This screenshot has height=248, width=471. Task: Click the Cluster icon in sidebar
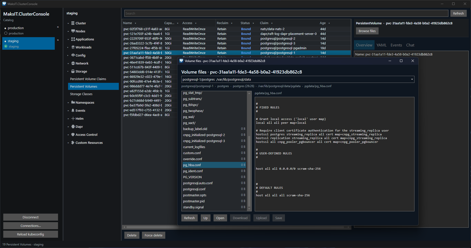(73, 23)
